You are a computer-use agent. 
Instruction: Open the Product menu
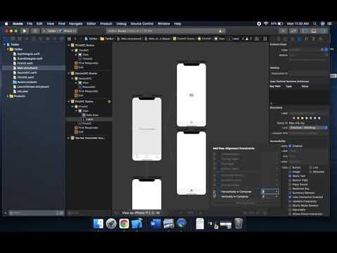click(106, 24)
